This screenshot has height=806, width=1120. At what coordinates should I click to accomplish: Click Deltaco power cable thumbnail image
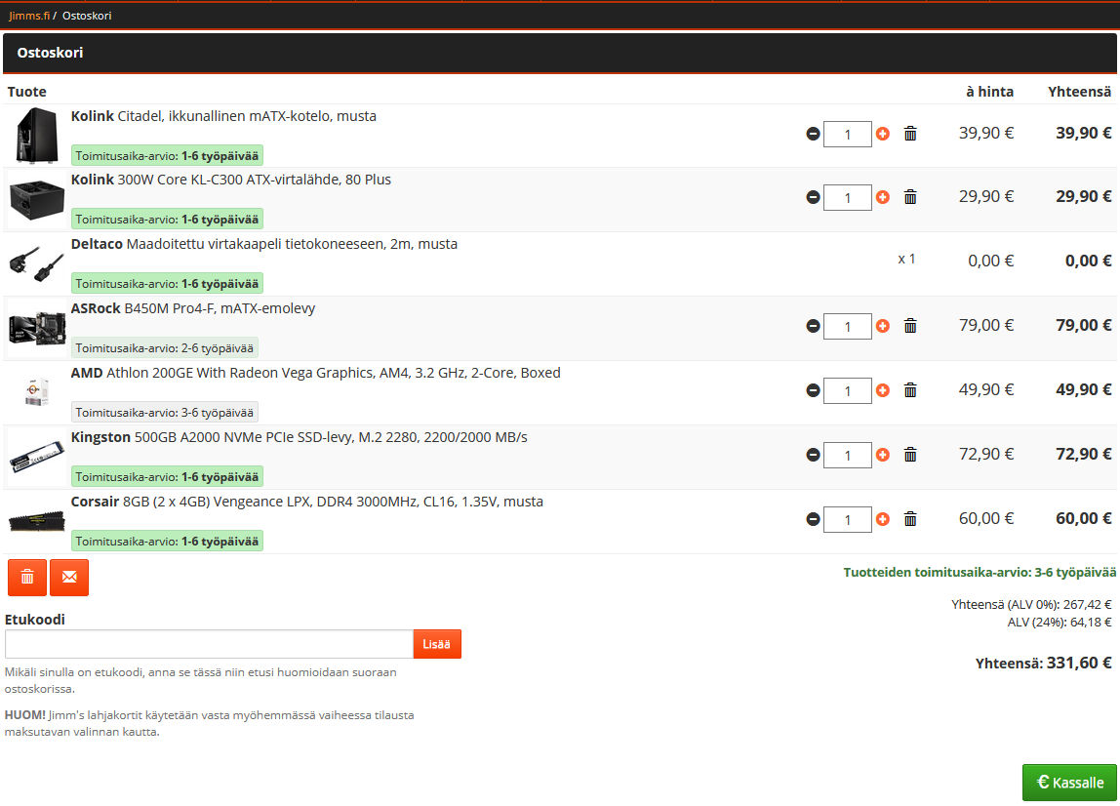[37, 262]
